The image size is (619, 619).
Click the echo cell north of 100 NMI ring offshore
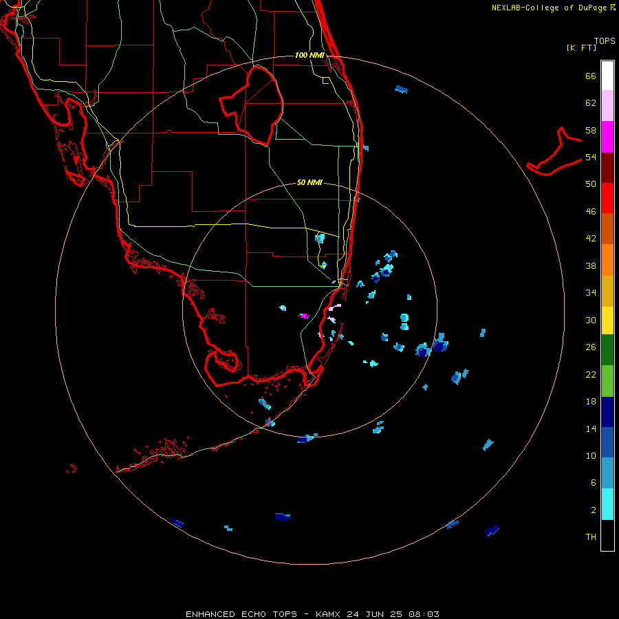[x=402, y=89]
